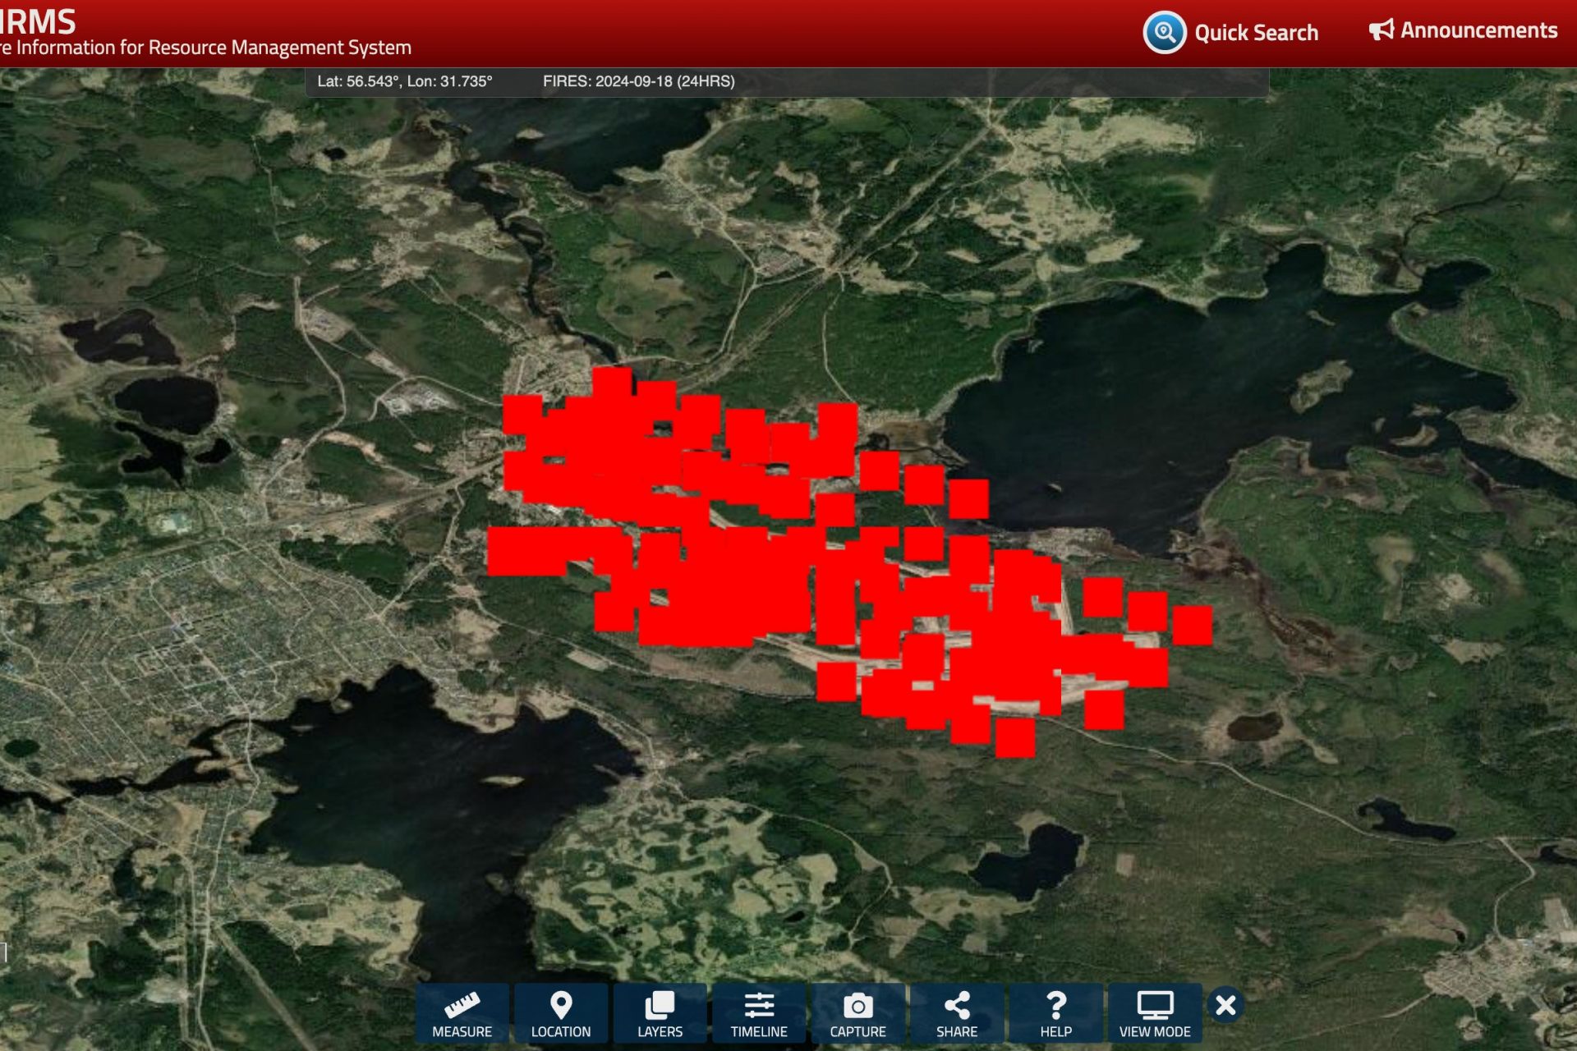
Task: Click the Help button
Action: tap(1054, 1009)
